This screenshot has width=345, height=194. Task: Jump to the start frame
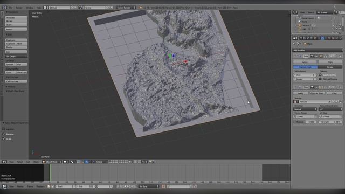pyautogui.click(x=118, y=186)
